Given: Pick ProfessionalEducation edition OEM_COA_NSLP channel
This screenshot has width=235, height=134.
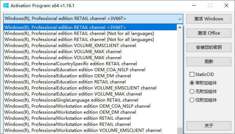Looking at the screenshot, I should pyautogui.click(x=90, y=70).
